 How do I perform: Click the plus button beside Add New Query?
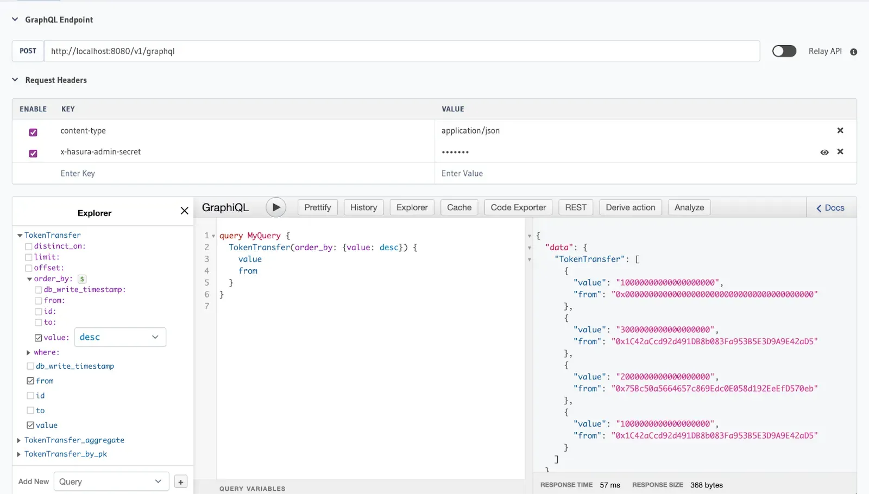(x=181, y=482)
